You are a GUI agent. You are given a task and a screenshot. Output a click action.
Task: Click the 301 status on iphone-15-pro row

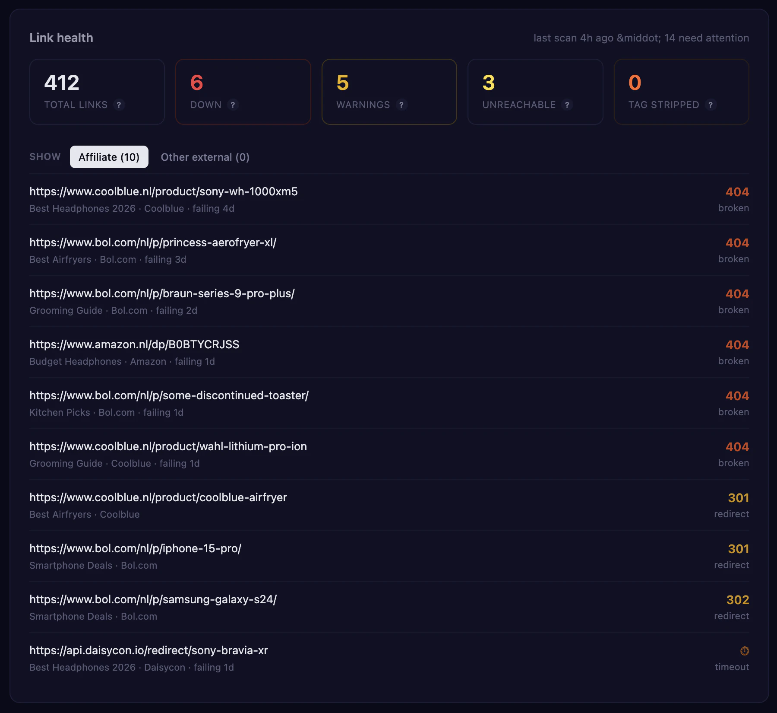(x=739, y=549)
